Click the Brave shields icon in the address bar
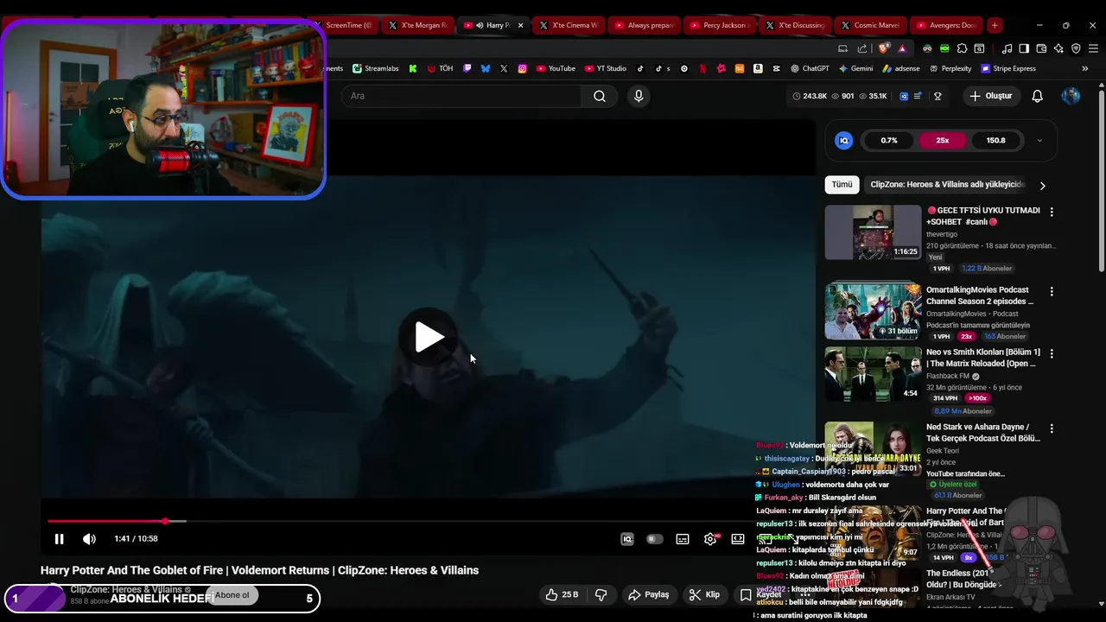 tap(883, 48)
